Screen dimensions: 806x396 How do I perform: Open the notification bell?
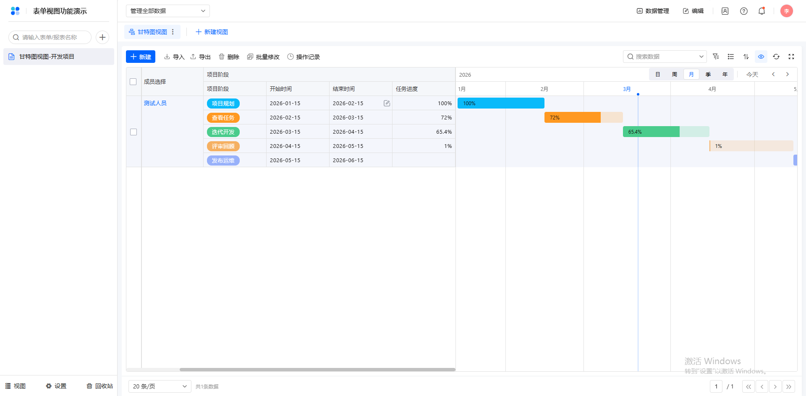[x=762, y=11]
